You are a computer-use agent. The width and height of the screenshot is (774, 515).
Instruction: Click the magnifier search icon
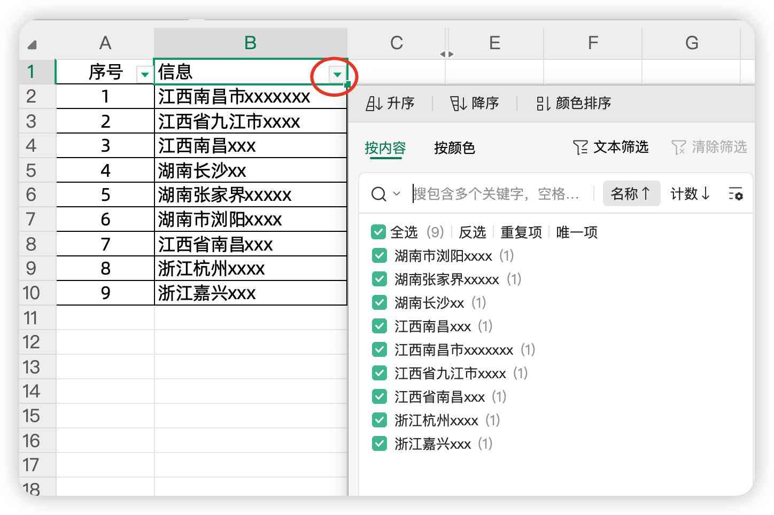(378, 193)
